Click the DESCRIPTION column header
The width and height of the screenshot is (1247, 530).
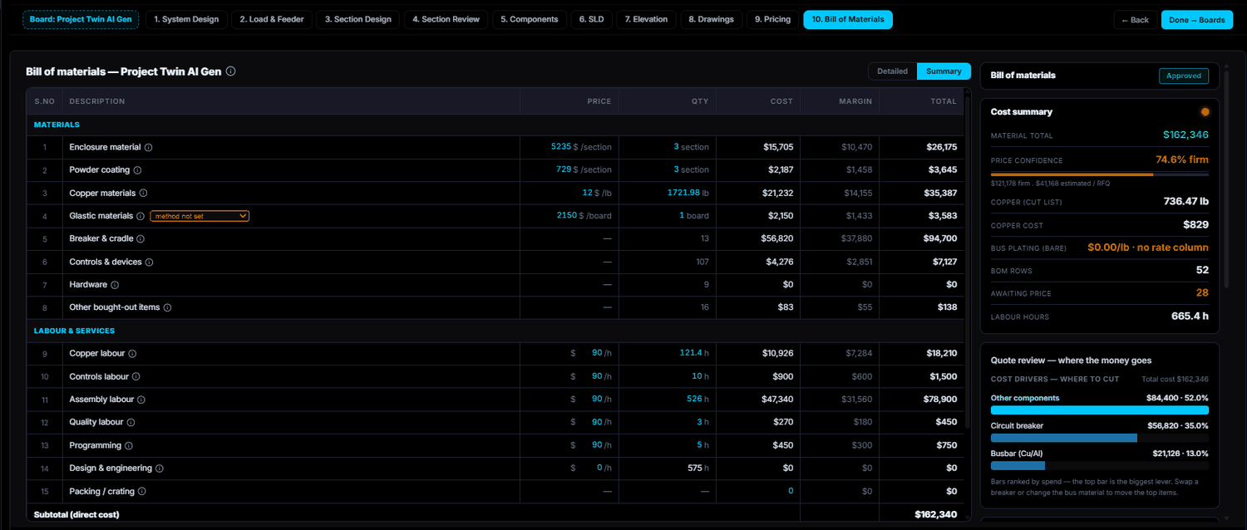(x=97, y=101)
